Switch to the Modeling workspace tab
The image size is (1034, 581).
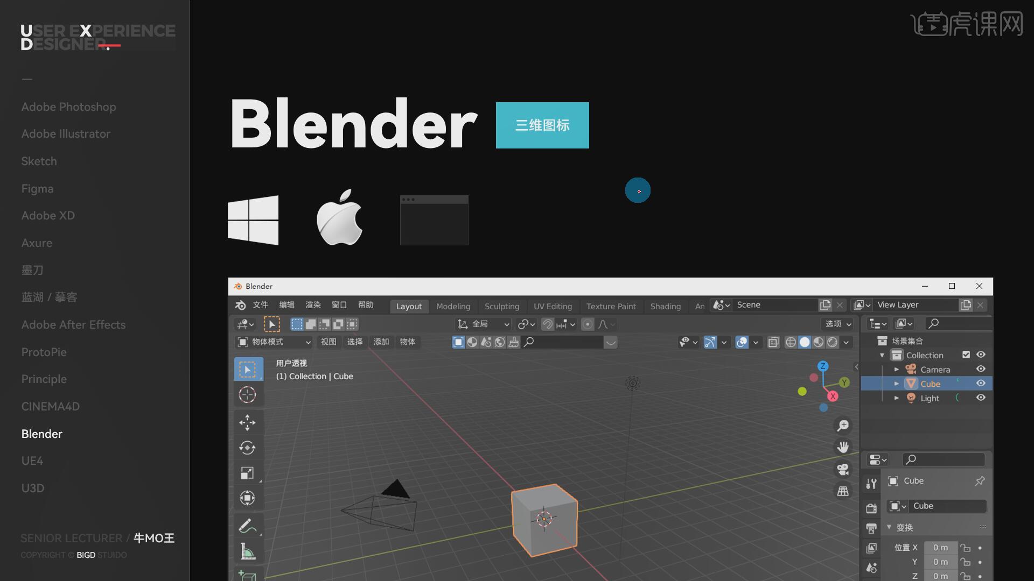click(453, 306)
